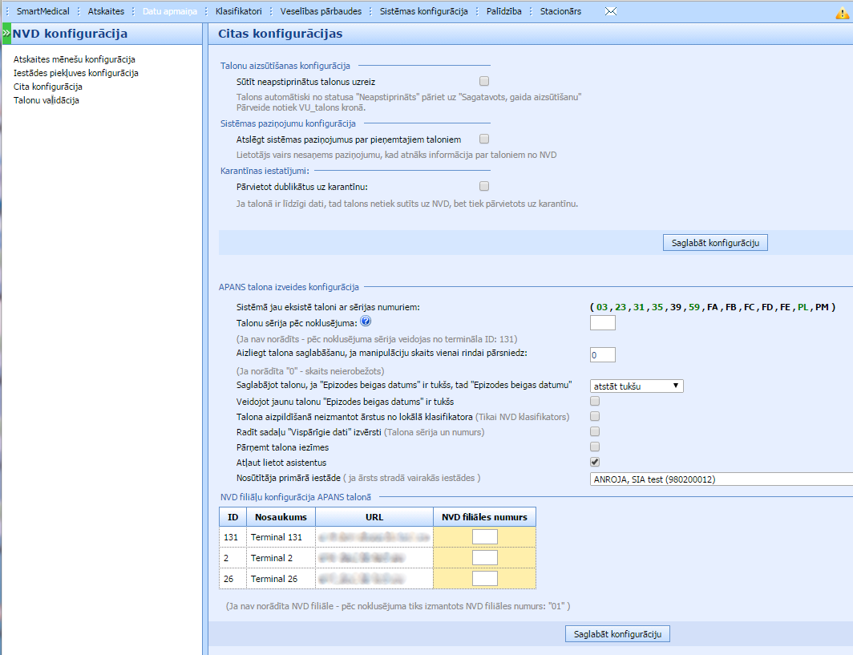Click the Talonu sērija pēc noklusējuma field
This screenshot has height=655, width=853.
tap(602, 322)
